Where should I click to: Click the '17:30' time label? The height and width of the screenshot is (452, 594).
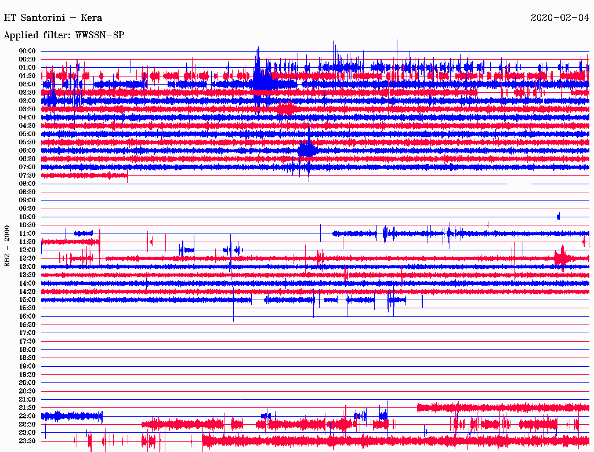(27, 341)
